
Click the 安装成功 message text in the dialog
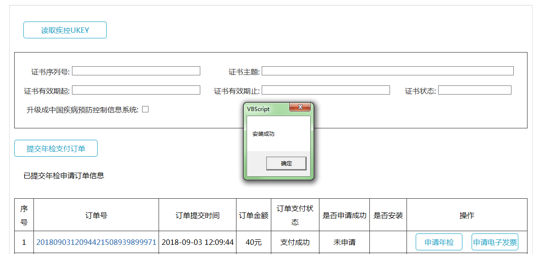[264, 134]
